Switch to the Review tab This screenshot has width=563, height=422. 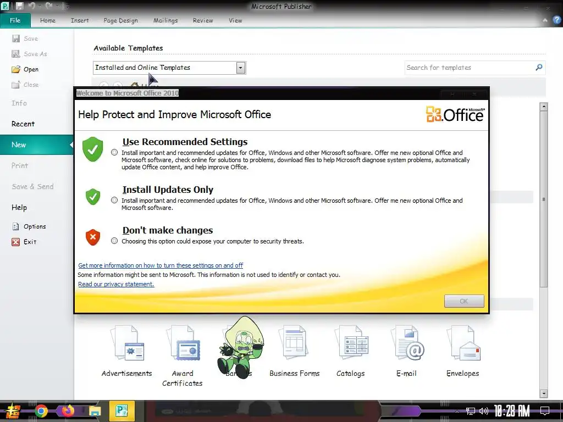coord(203,20)
